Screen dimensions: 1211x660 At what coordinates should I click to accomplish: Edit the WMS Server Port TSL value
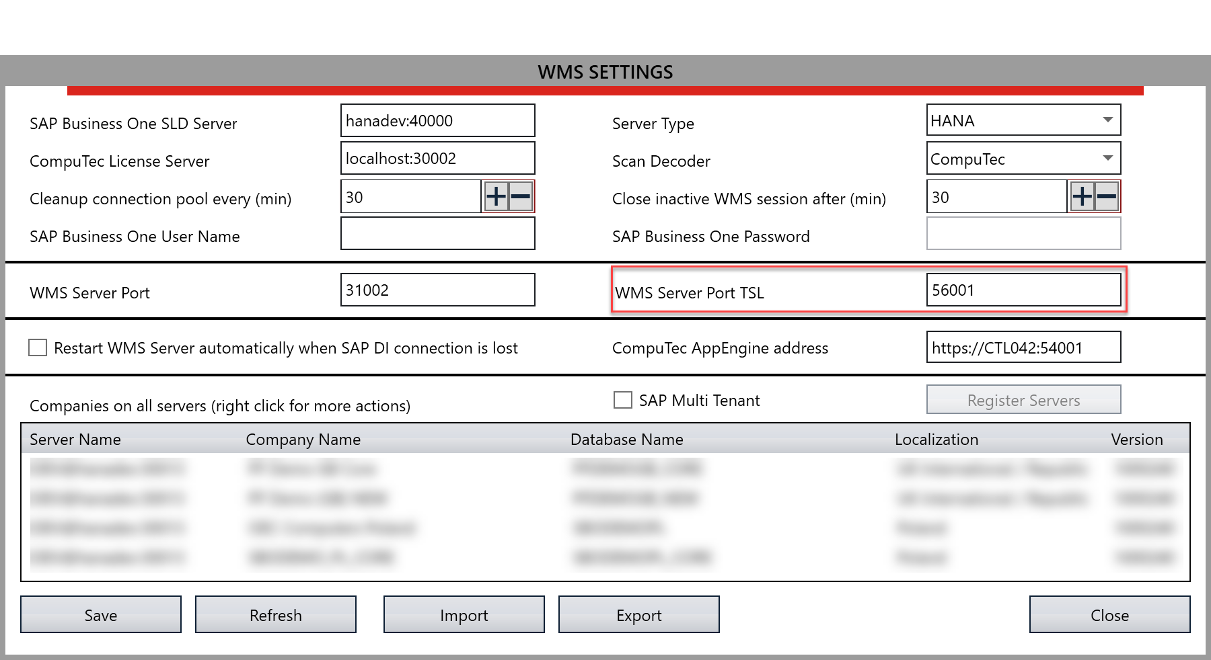click(x=1023, y=290)
